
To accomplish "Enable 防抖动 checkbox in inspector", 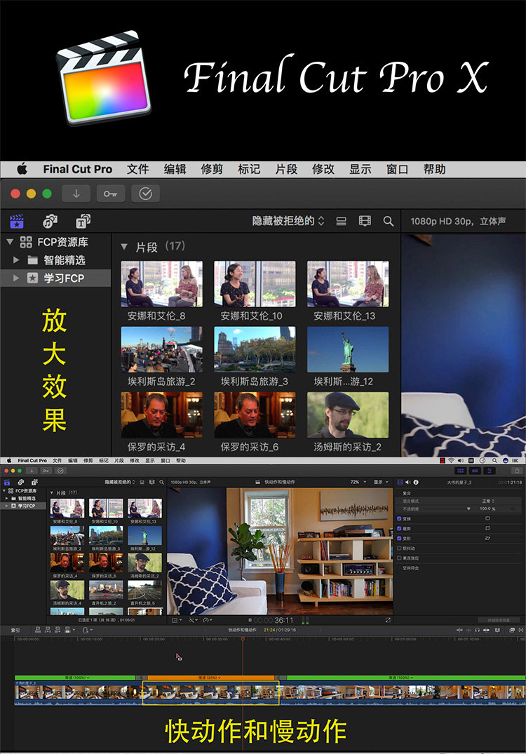I will coord(399,548).
